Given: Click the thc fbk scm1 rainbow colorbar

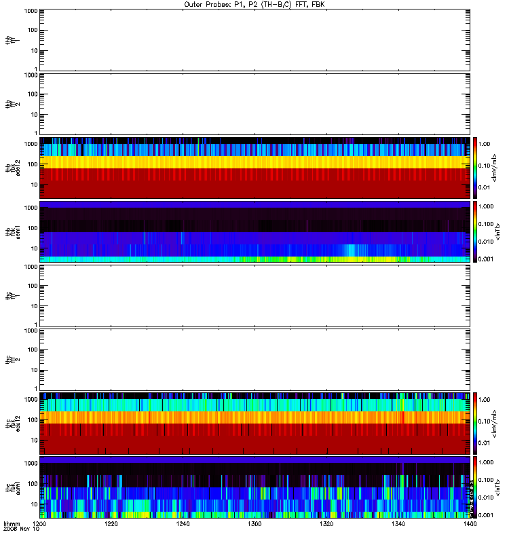Looking at the screenshot, I should [x=475, y=487].
